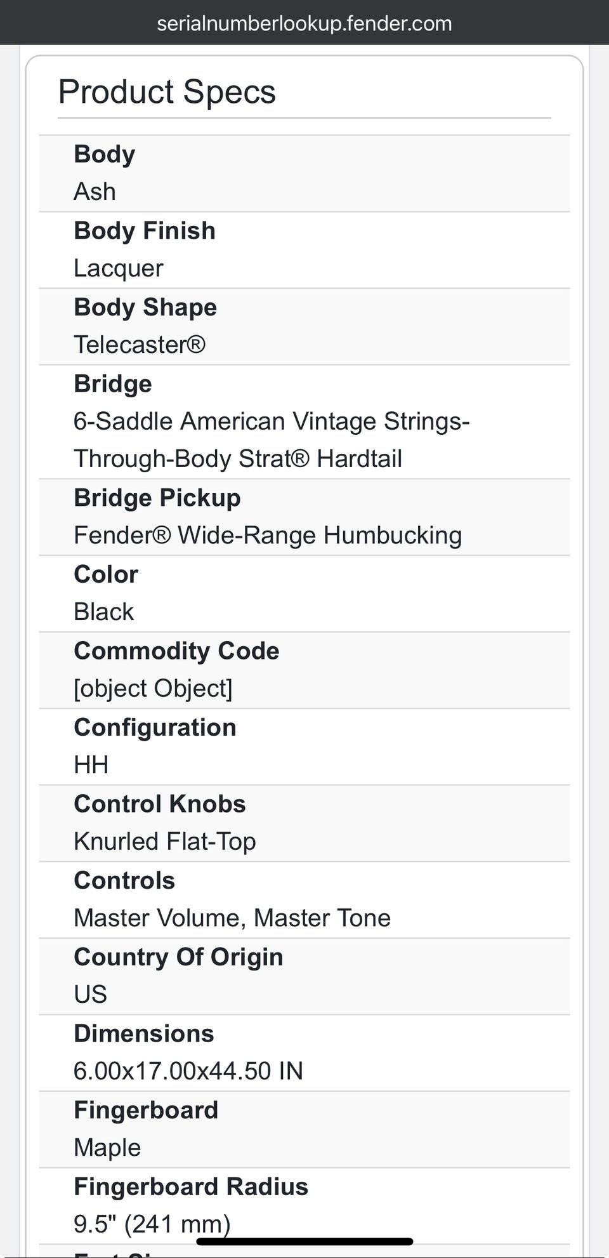Select the HH configuration value
Image resolution: width=609 pixels, height=1258 pixels.
[x=91, y=765]
